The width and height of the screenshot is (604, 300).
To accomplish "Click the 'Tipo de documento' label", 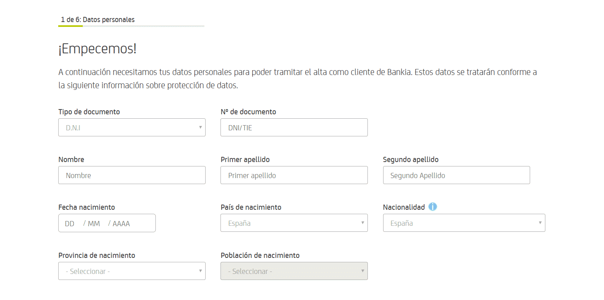I will click(89, 112).
